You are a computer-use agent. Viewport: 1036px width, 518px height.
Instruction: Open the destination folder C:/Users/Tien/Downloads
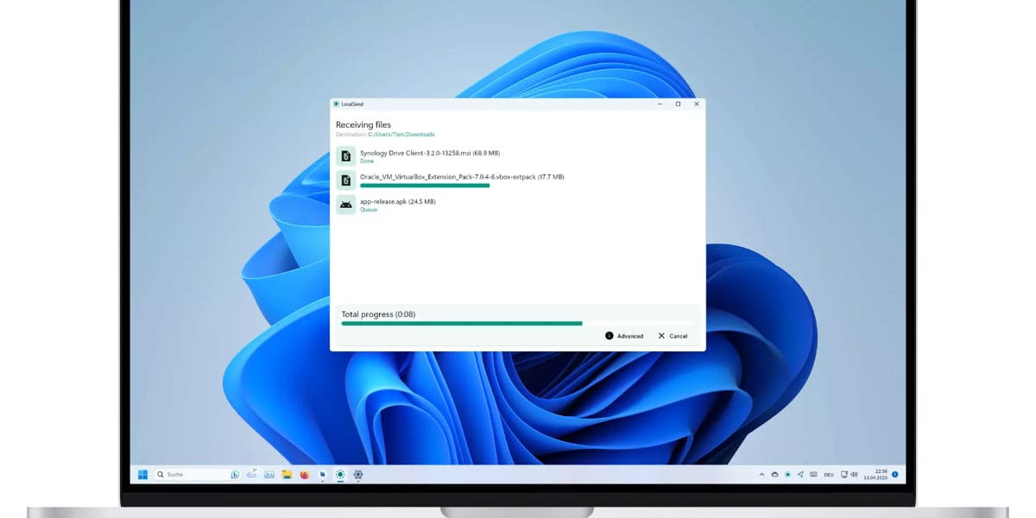tap(401, 135)
